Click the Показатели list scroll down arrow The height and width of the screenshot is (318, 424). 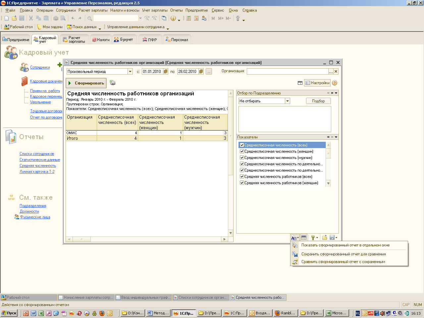point(328,183)
